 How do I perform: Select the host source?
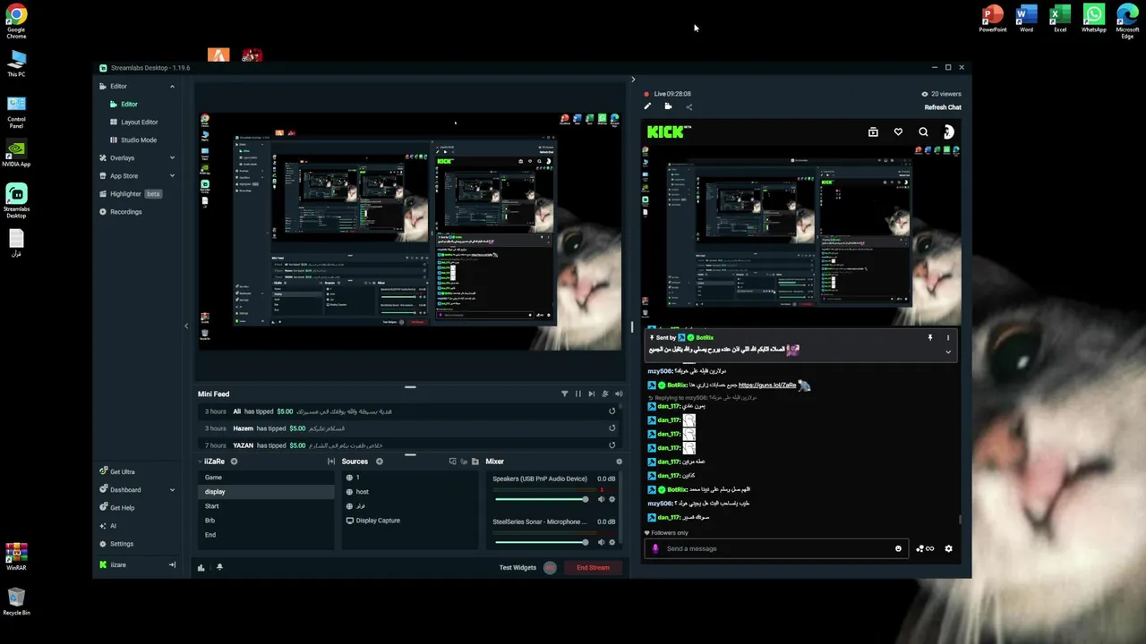click(x=410, y=492)
